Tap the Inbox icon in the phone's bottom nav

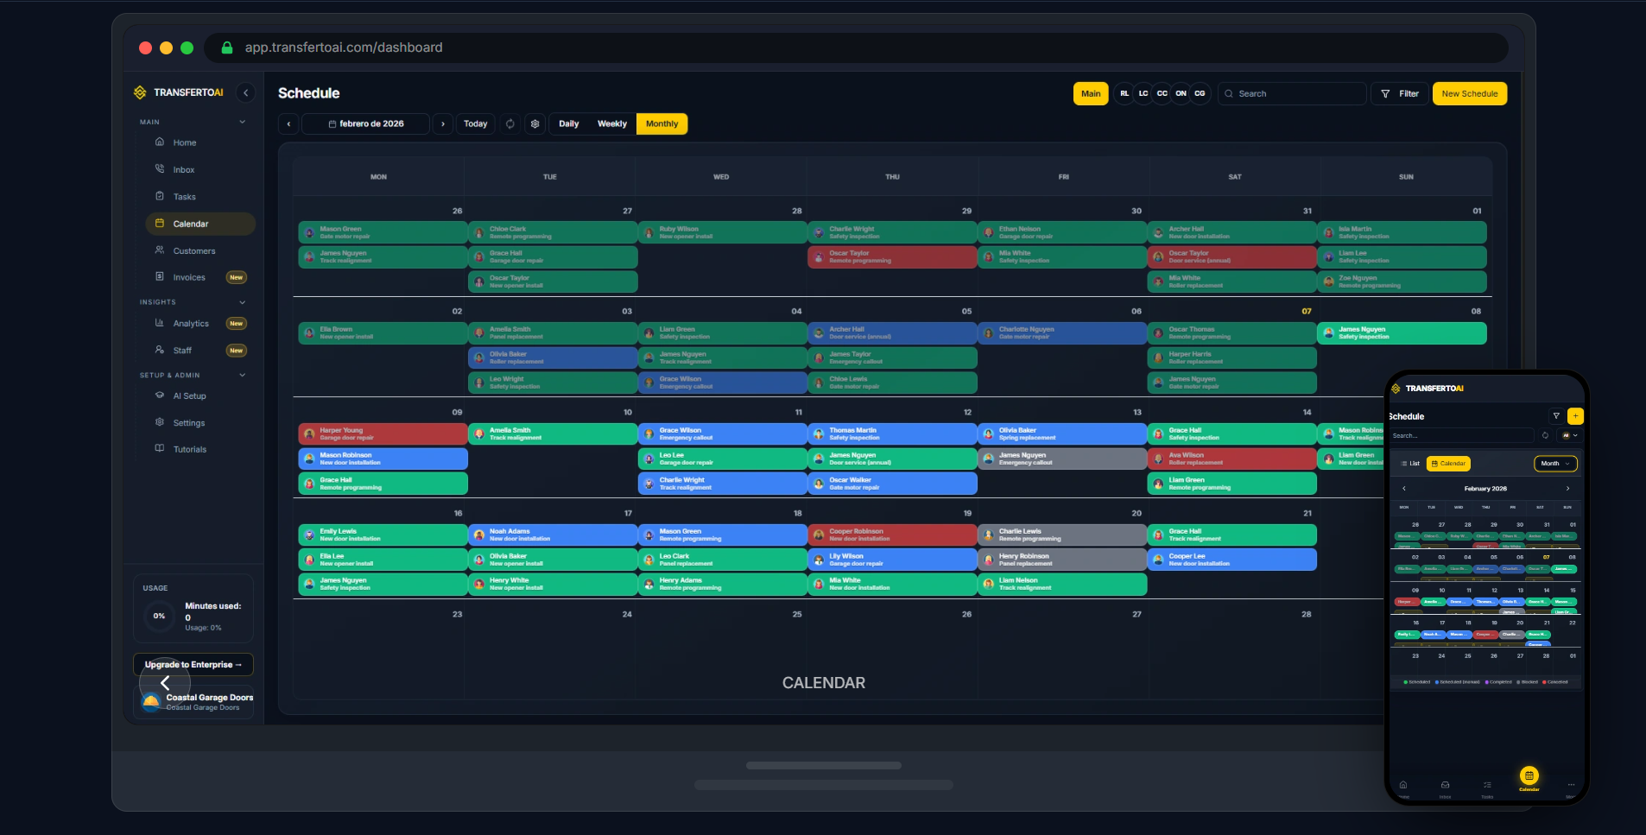pyautogui.click(x=1445, y=788)
